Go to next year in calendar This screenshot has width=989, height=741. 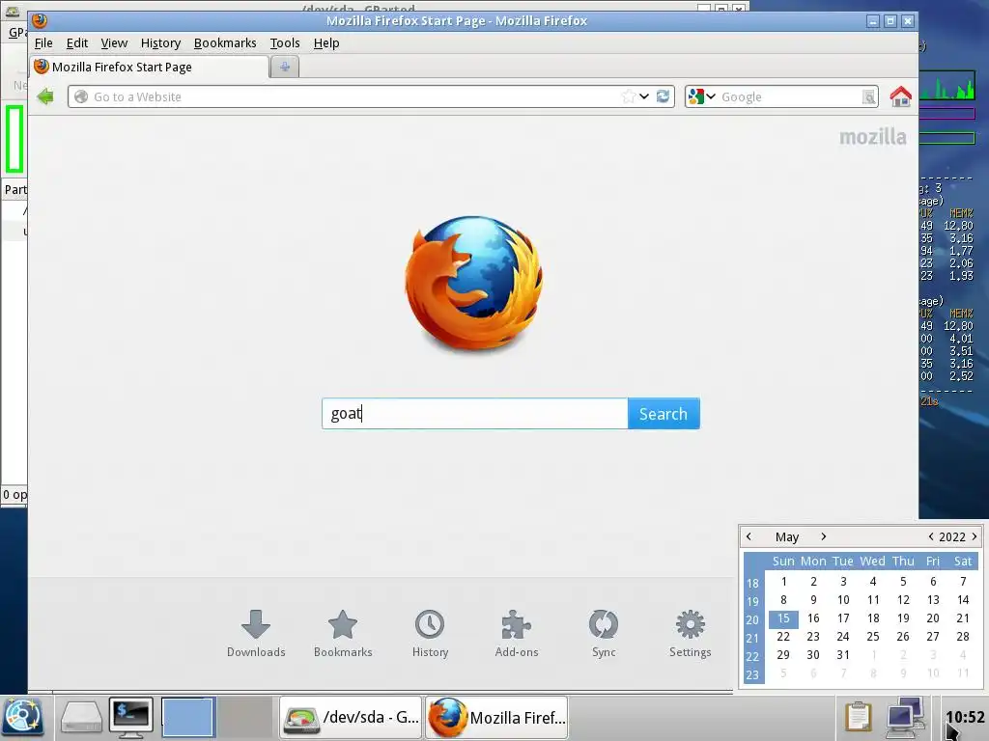click(975, 536)
